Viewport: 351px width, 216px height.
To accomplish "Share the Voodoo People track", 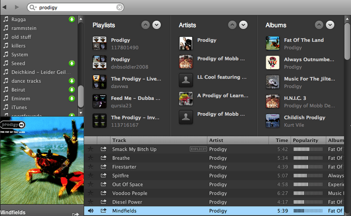I will pyautogui.click(x=103, y=193).
